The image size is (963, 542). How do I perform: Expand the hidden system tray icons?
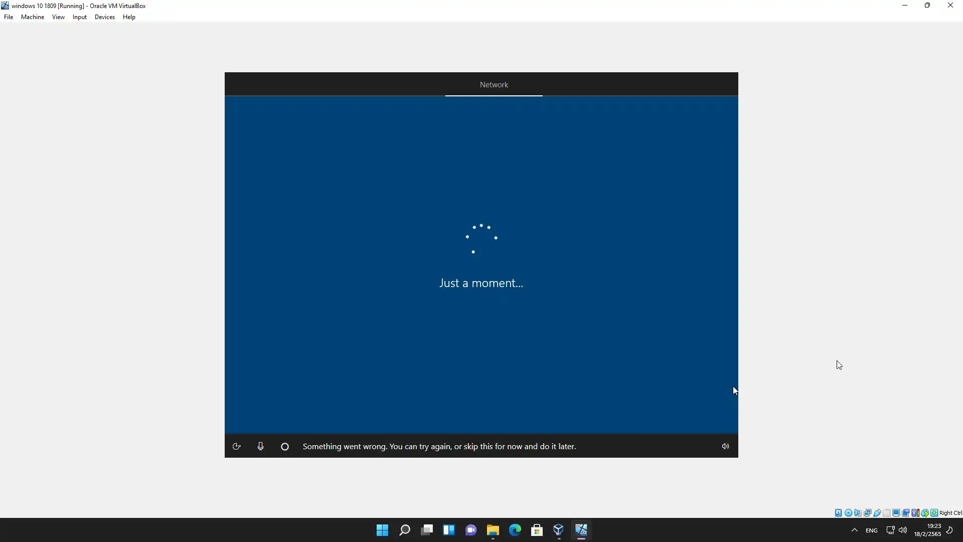(x=855, y=530)
